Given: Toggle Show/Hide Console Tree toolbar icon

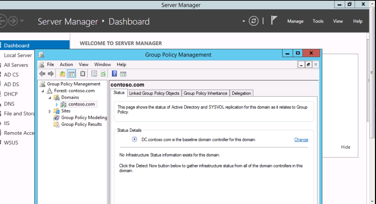Looking at the screenshot, I should click(71, 74).
